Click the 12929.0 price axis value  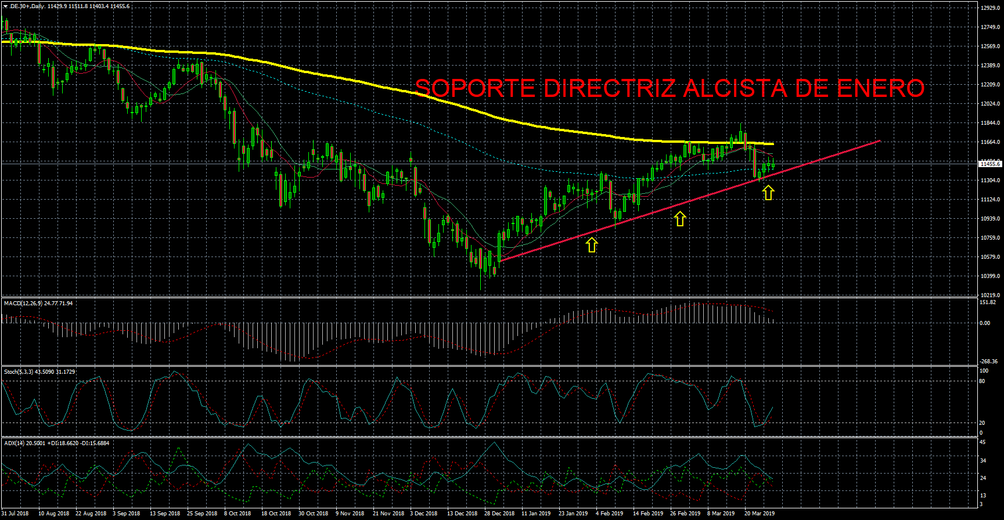989,8
